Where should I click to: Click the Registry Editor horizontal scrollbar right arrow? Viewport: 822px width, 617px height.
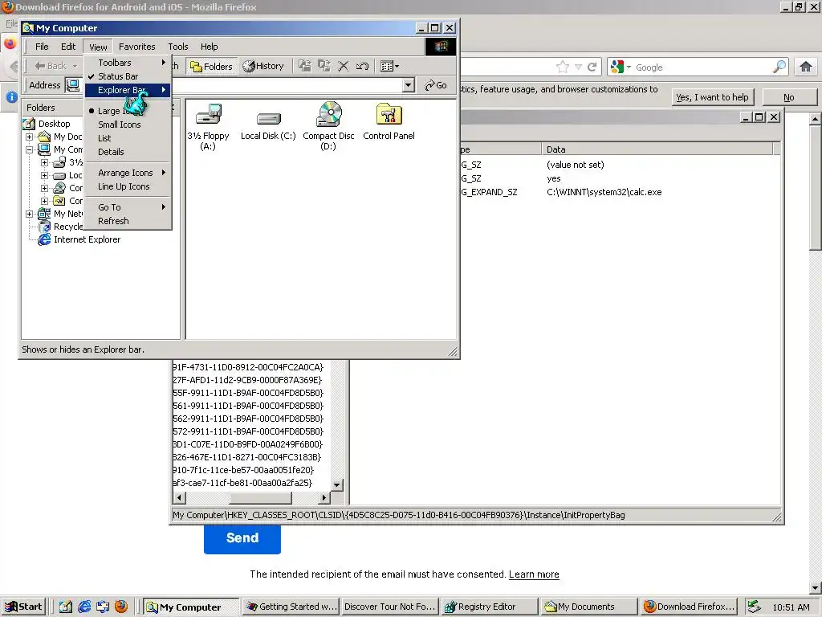tap(324, 497)
